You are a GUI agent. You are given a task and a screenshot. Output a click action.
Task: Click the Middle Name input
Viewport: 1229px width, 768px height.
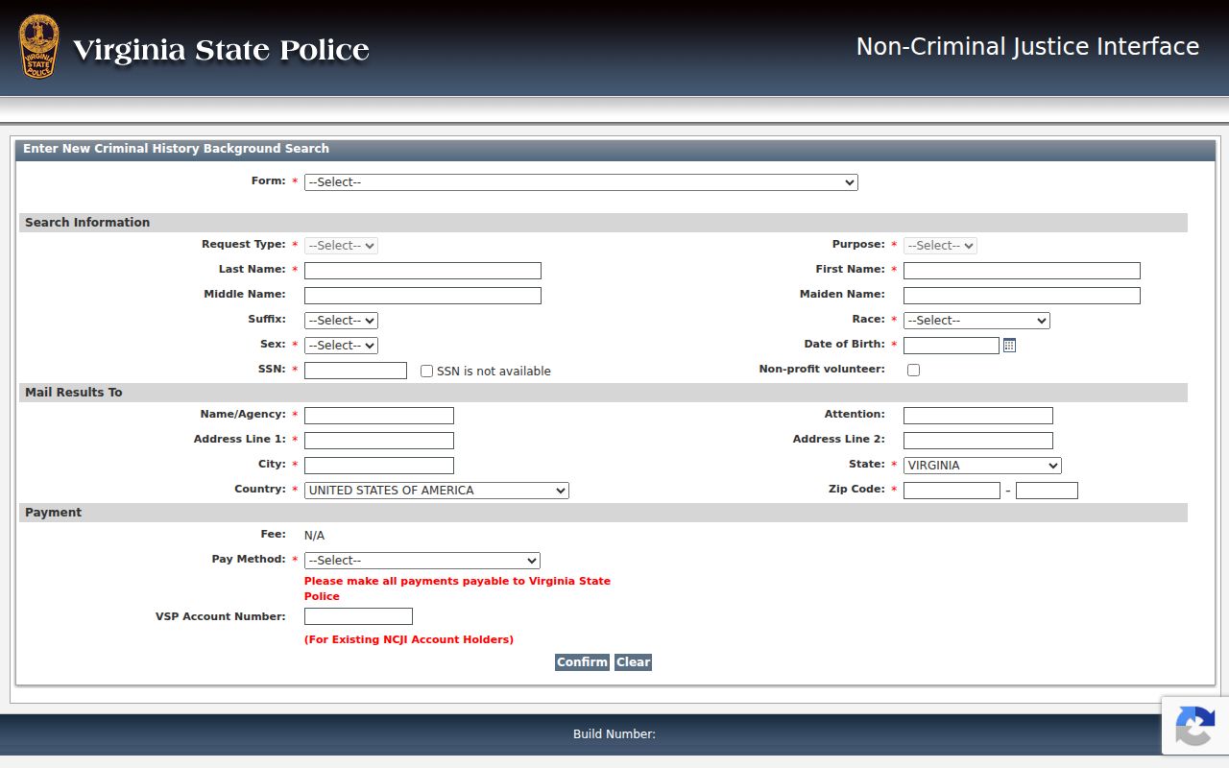[422, 296]
